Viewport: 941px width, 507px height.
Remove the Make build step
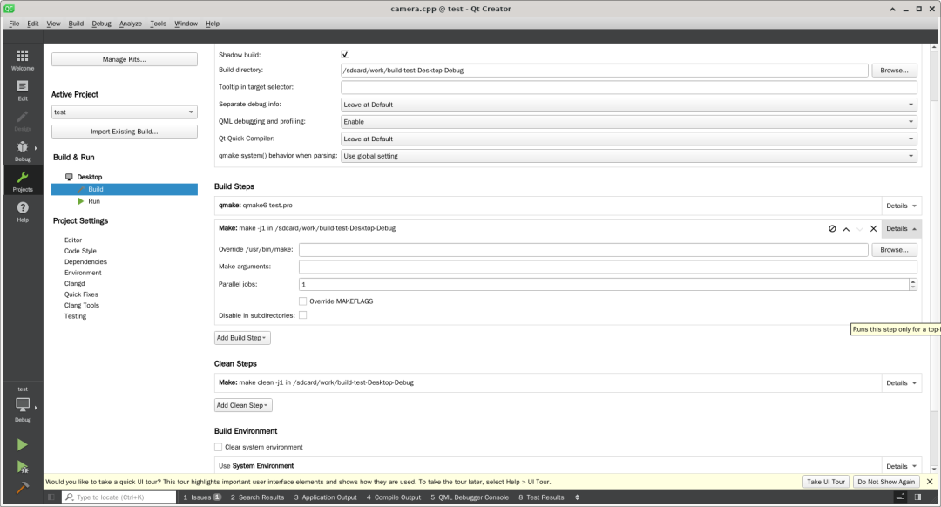873,228
